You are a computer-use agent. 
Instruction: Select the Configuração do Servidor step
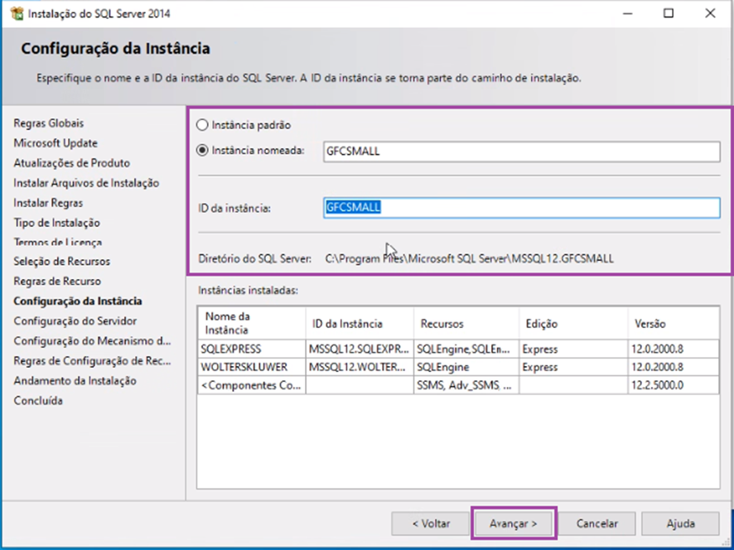pos(75,321)
